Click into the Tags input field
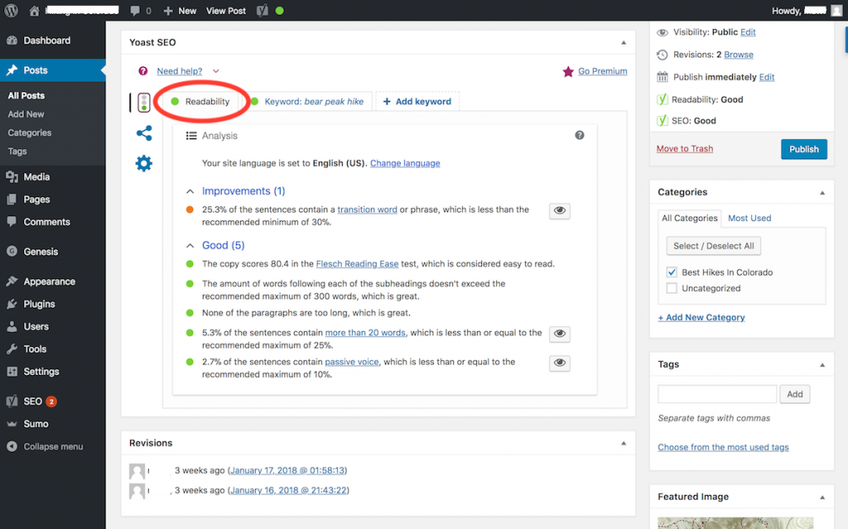The width and height of the screenshot is (848, 529). point(717,394)
